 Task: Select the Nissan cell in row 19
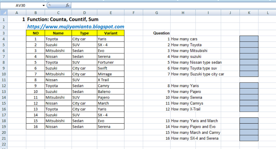point(58,127)
